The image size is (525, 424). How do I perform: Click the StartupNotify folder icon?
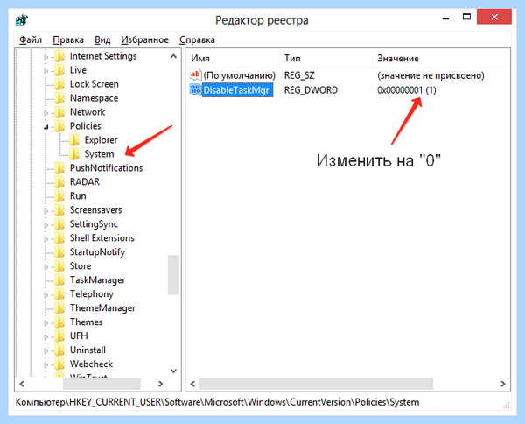(59, 252)
